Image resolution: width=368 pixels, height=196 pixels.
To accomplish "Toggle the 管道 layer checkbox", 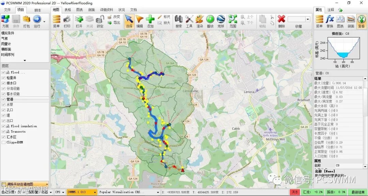I will [x=3, y=99].
